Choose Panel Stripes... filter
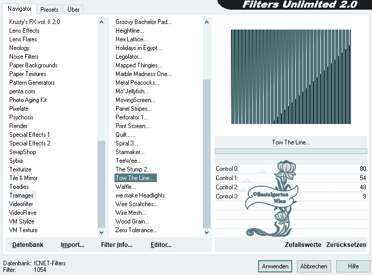Viewport: 372px width, 275px height. (133, 109)
